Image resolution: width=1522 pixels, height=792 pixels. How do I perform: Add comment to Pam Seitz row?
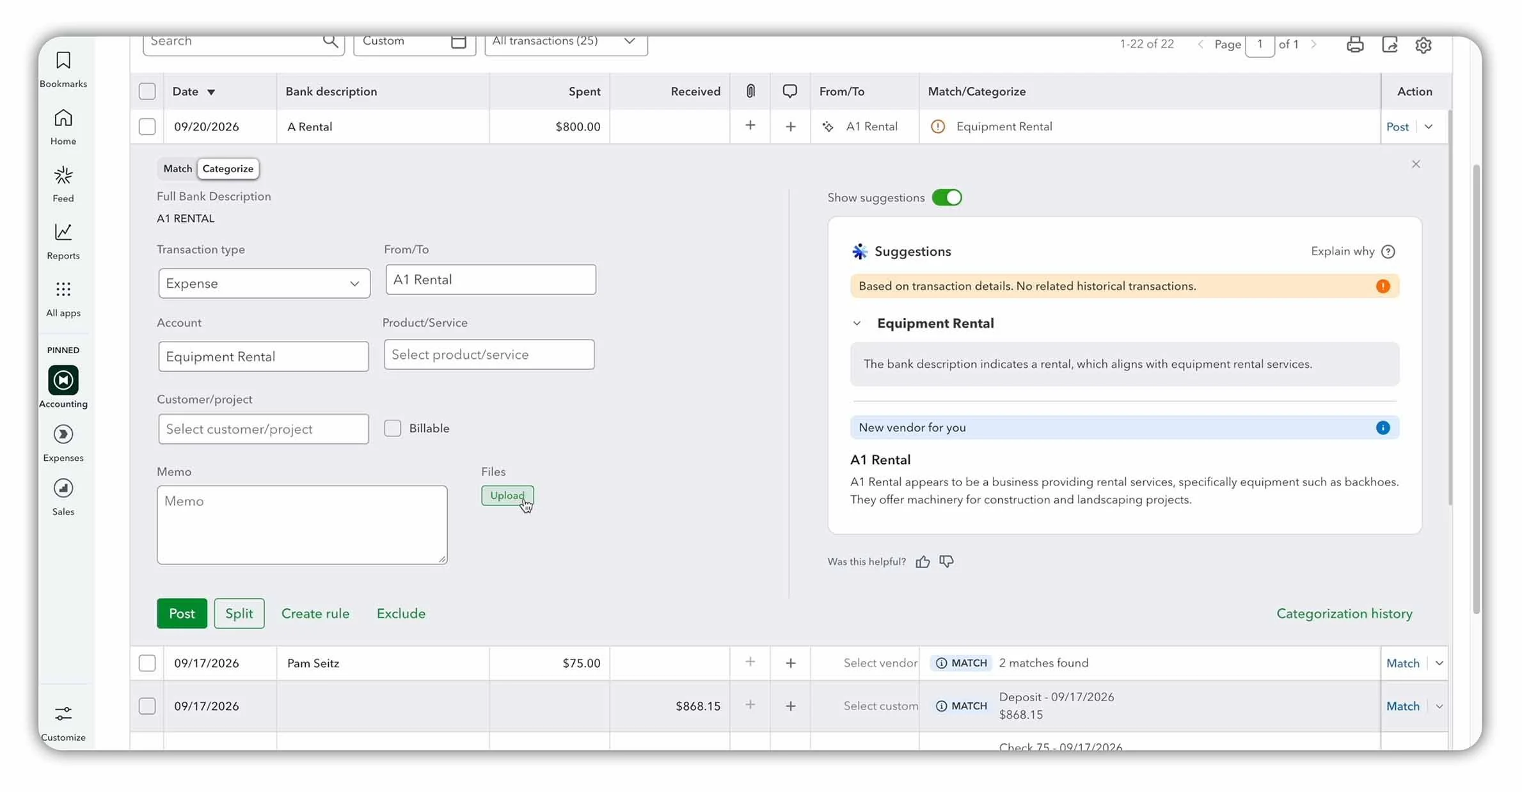point(790,663)
